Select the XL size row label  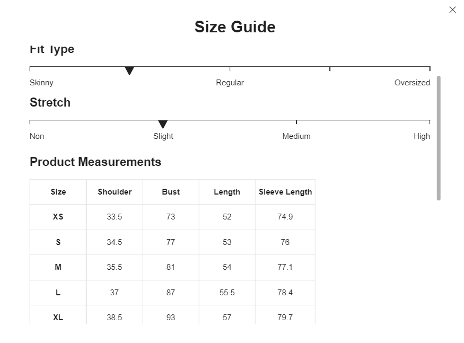[58, 317]
